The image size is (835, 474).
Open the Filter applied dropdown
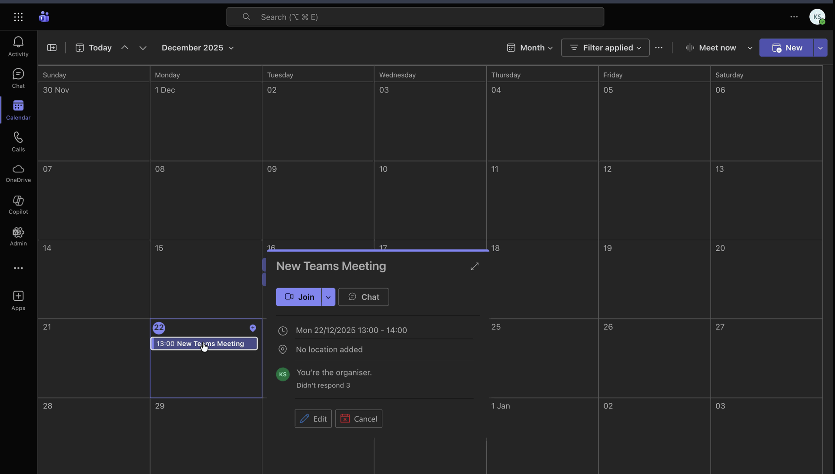click(605, 48)
